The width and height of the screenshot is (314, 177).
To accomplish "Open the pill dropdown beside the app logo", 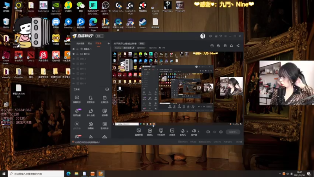I will point(100,36).
